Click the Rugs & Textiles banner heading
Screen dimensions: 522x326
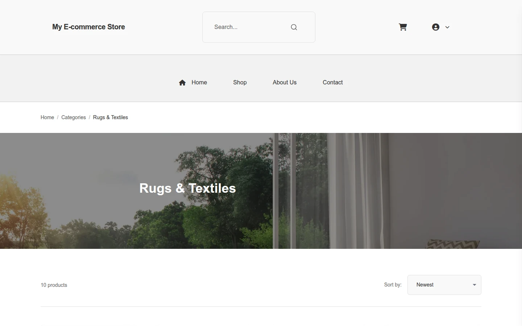[188, 188]
